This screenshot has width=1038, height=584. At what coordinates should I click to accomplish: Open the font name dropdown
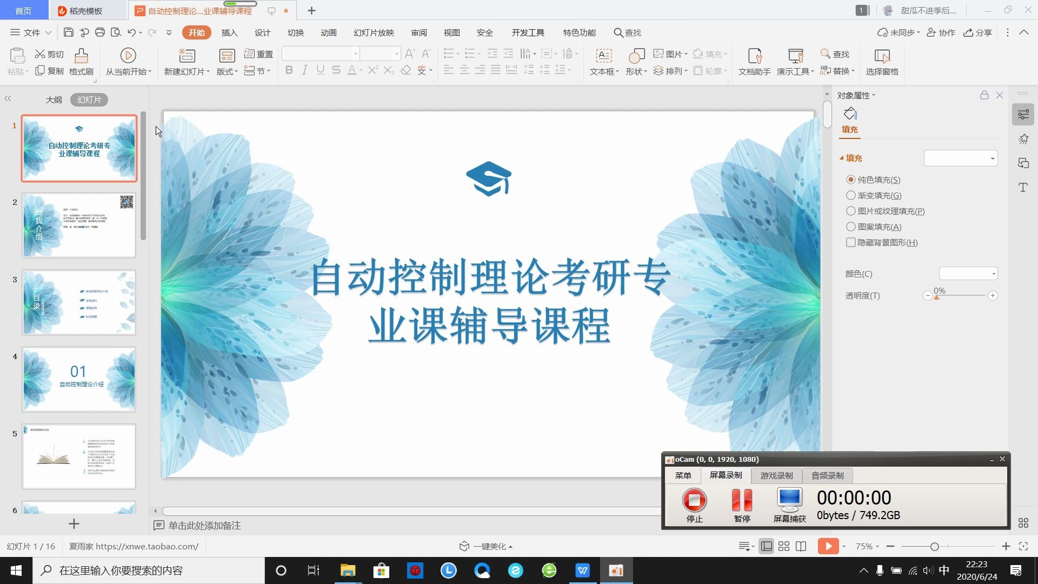354,53
